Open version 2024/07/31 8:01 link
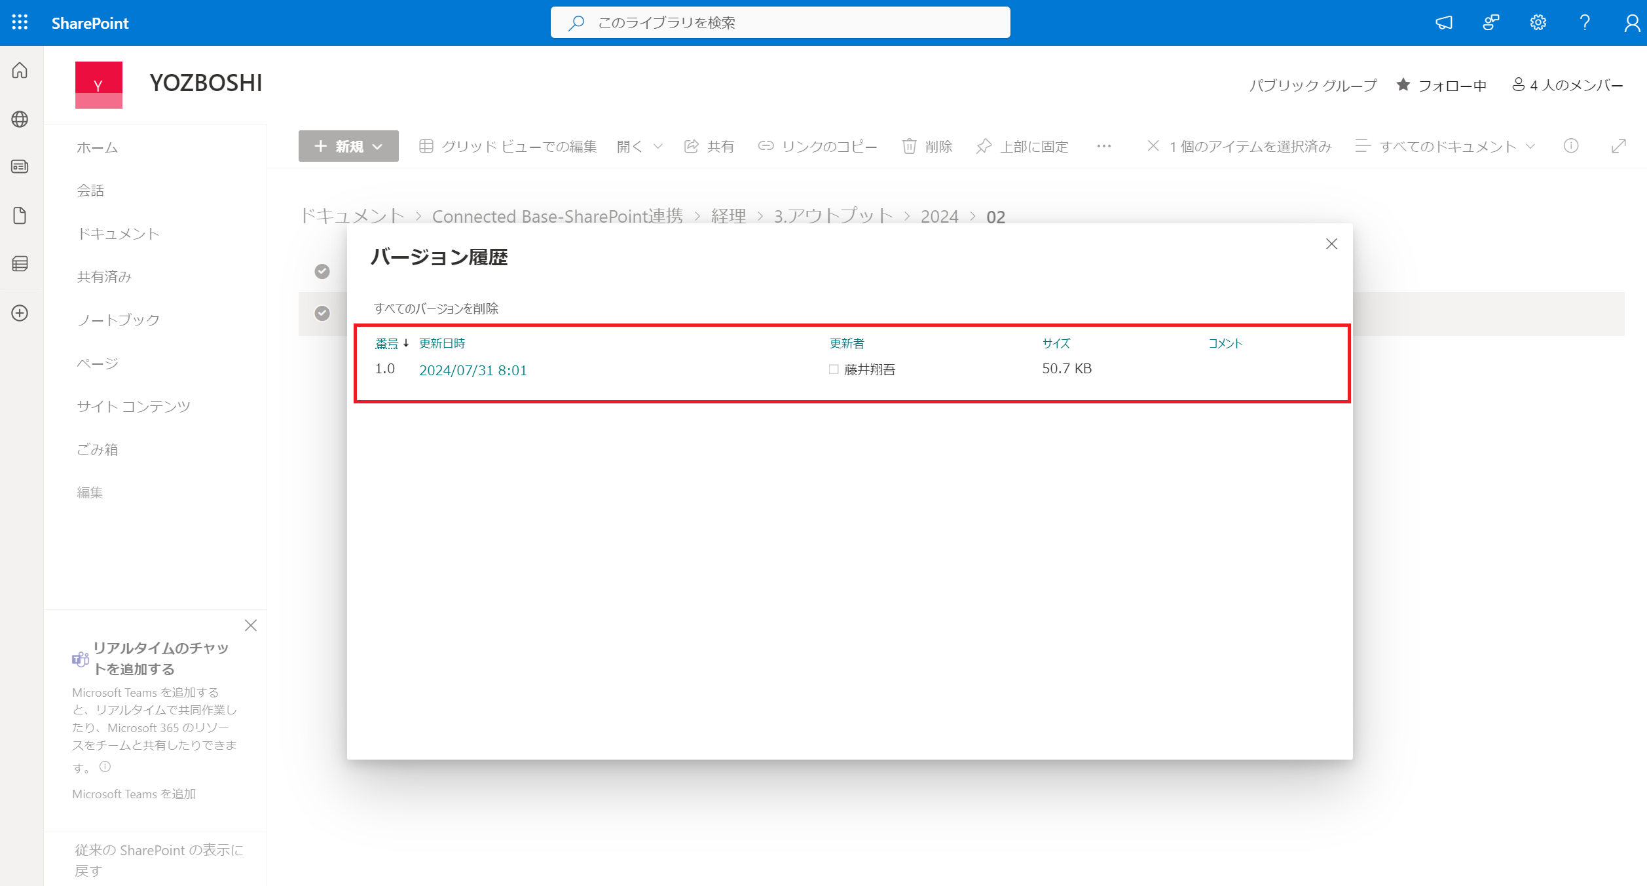Viewport: 1647px width, 886px height. tap(473, 370)
